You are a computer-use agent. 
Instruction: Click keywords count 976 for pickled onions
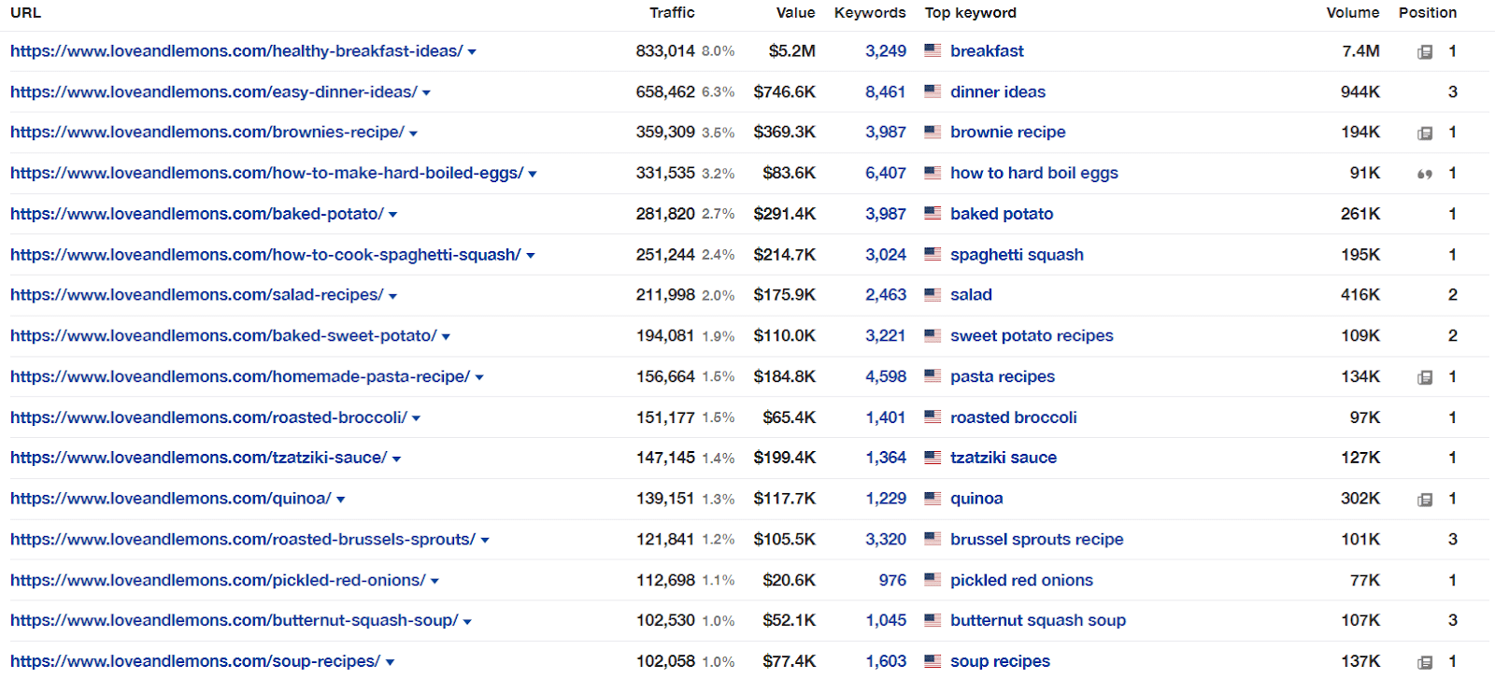892,580
